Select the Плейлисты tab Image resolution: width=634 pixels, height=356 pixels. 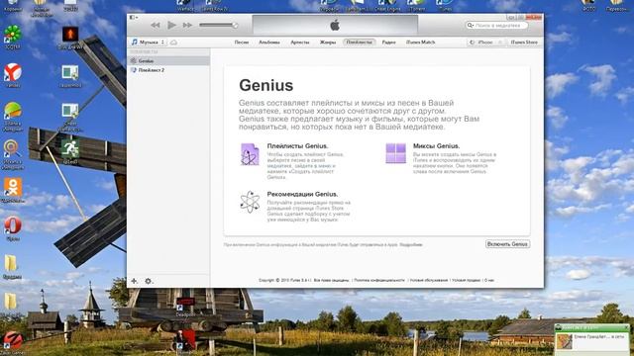pyautogui.click(x=359, y=42)
